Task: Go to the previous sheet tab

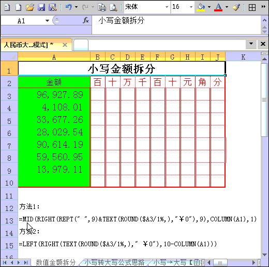Action: tap(12, 263)
